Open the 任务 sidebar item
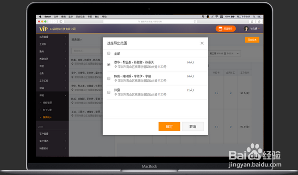 (52, 73)
